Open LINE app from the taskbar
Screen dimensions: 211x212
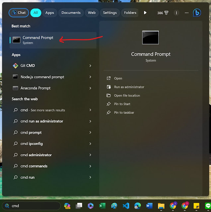point(208,206)
